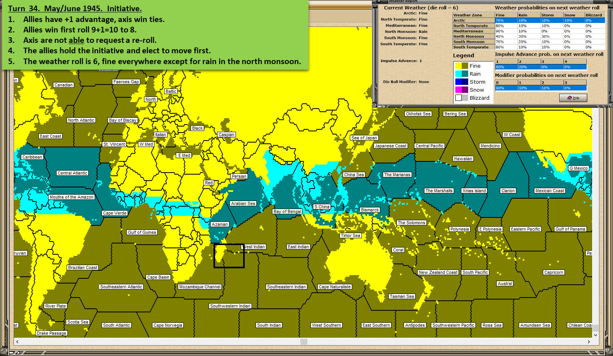Click the Help button in Weather Report

573,98
